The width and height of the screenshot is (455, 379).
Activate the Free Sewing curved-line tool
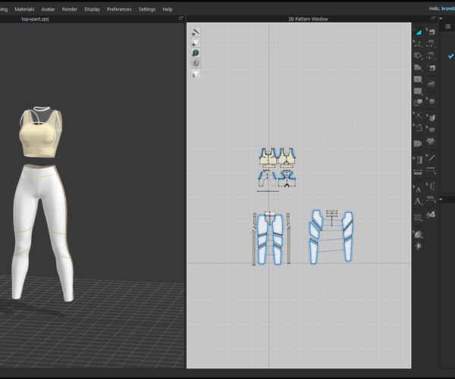pos(431,55)
